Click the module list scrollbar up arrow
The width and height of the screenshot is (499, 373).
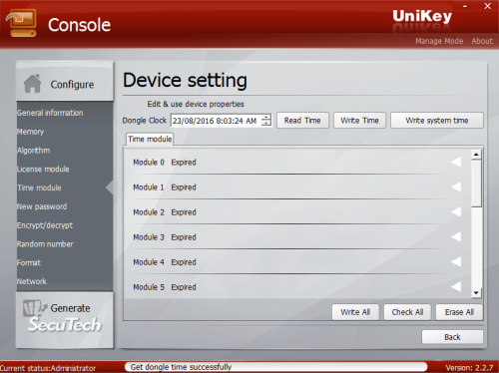coord(476,155)
